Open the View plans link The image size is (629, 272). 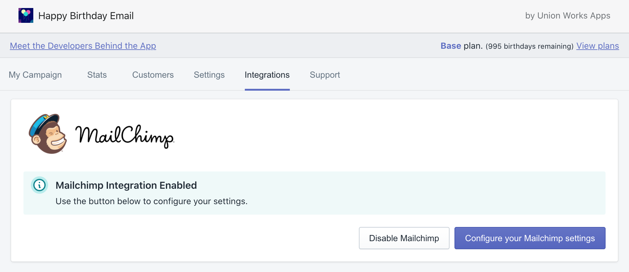598,46
